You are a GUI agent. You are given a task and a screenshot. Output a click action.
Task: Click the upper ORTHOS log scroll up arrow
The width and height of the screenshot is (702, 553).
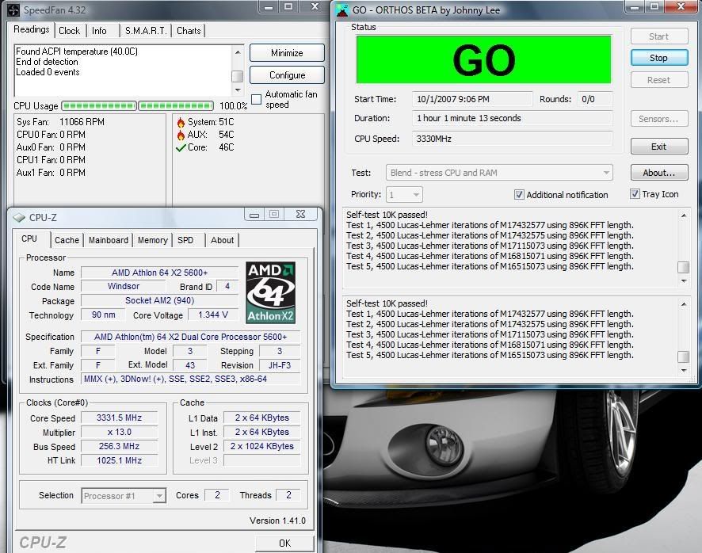(x=684, y=215)
